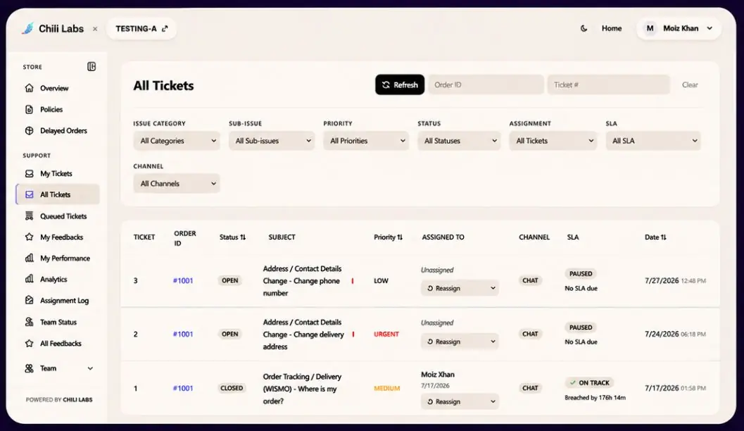
Task: Click the My Tickets inbox icon
Action: pyautogui.click(x=30, y=174)
